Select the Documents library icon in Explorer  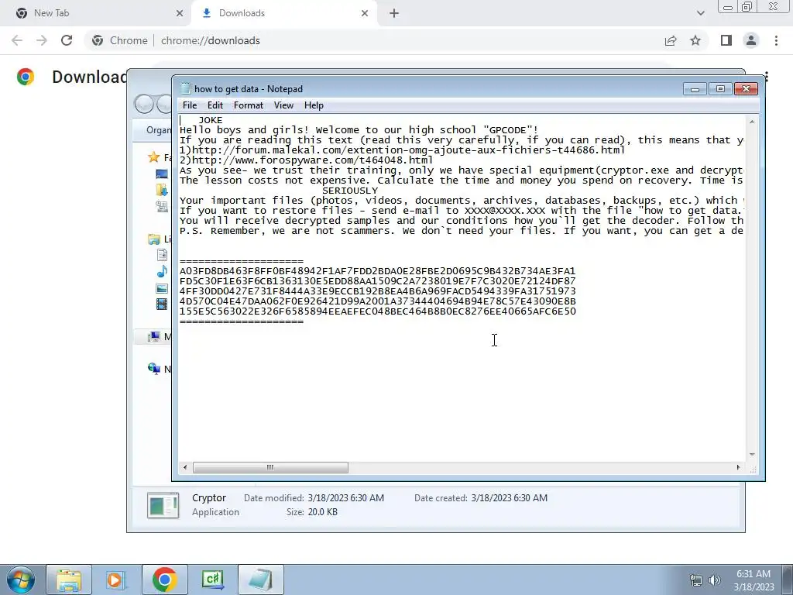coord(162,256)
